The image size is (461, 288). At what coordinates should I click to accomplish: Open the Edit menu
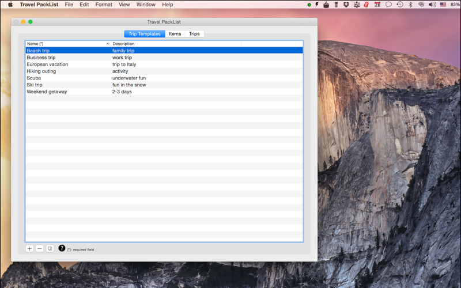(x=84, y=5)
